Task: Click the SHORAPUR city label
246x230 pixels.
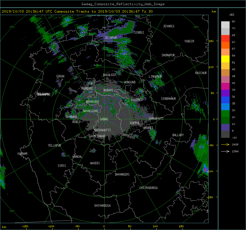Action: (x=168, y=55)
